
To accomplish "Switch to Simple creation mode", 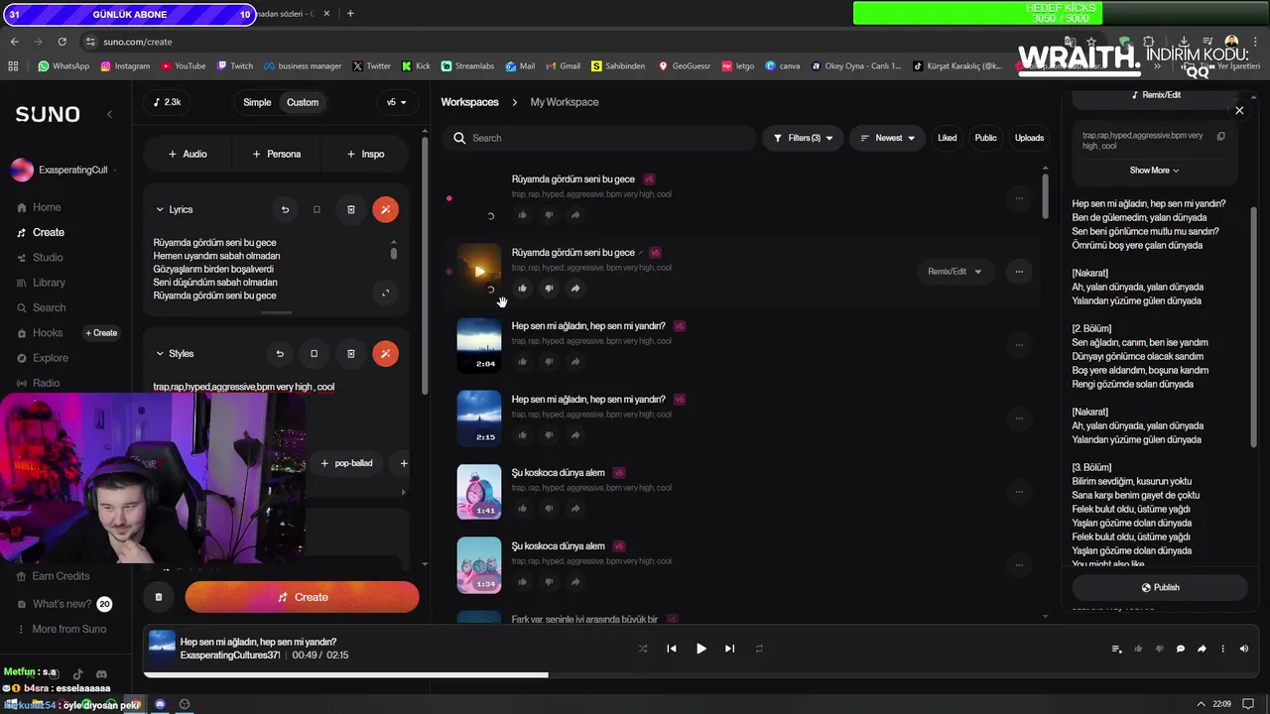I will point(257,102).
